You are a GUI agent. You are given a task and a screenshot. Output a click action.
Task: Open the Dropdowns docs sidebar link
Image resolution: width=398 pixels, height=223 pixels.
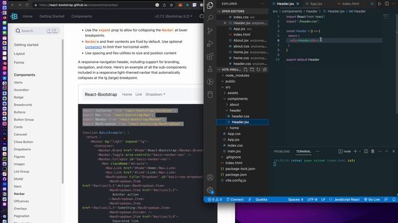point(22,149)
